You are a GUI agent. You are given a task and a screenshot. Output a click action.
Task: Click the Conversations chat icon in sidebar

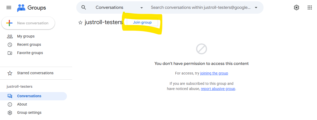coord(10,96)
